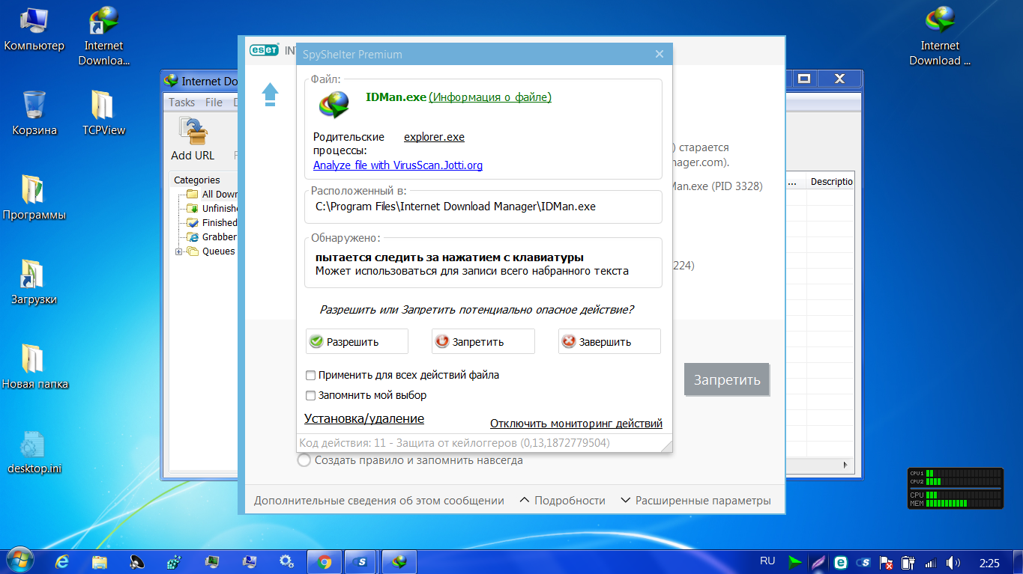This screenshot has height=574, width=1023.
Task: Switch to Google Chrome in the taskbar
Action: pyautogui.click(x=325, y=561)
